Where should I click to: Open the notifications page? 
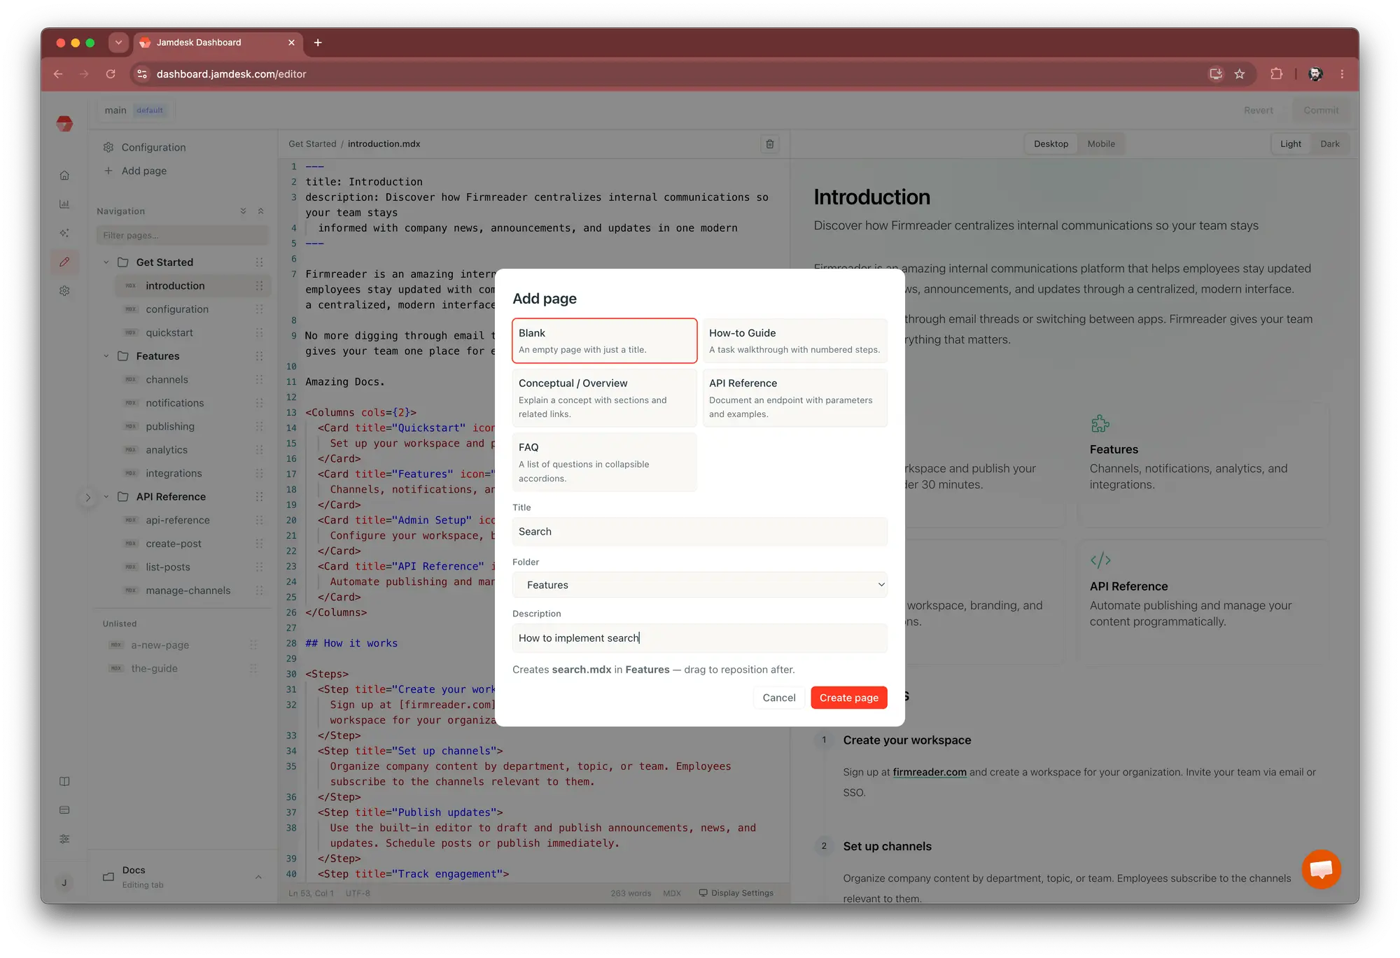(175, 403)
